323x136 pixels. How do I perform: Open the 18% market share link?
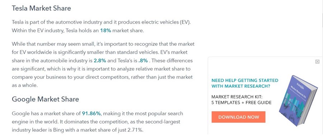[x=106, y=31]
